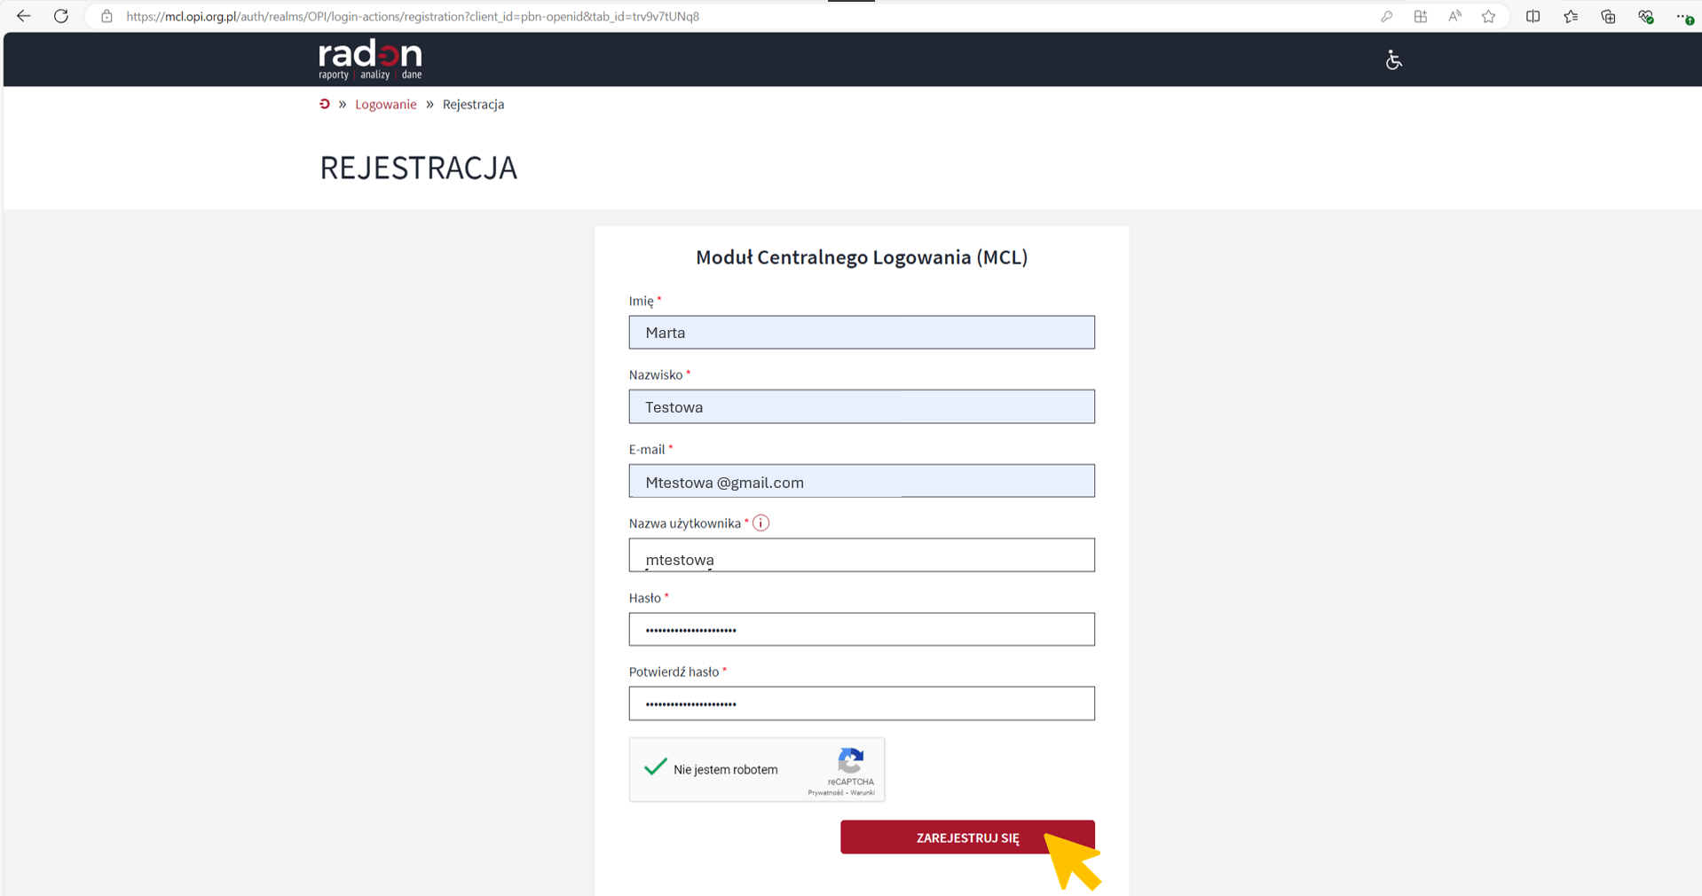Toggle the 'Nie jestem robotem' checkbox
The width and height of the screenshot is (1702, 896).
click(x=656, y=767)
